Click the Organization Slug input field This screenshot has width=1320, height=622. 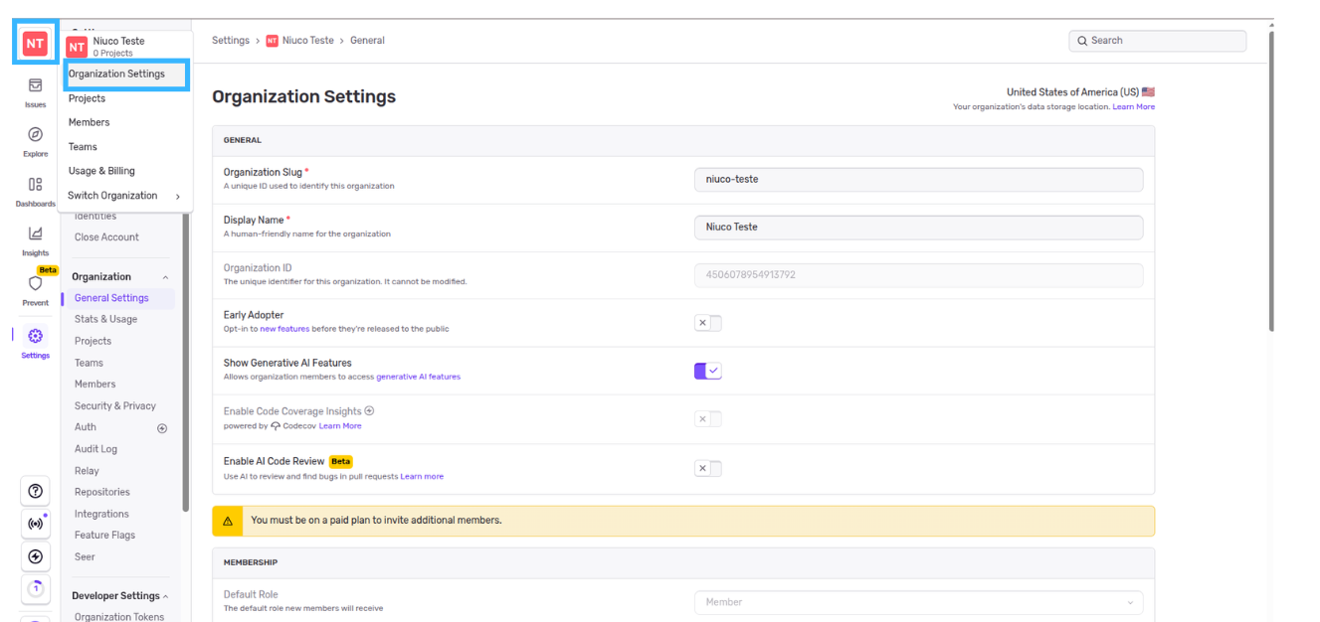(918, 180)
